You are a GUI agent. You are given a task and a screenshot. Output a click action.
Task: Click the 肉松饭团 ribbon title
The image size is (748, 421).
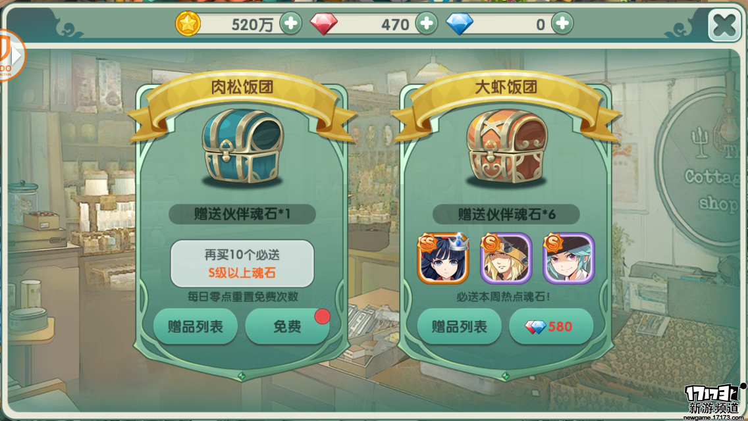pos(242,87)
